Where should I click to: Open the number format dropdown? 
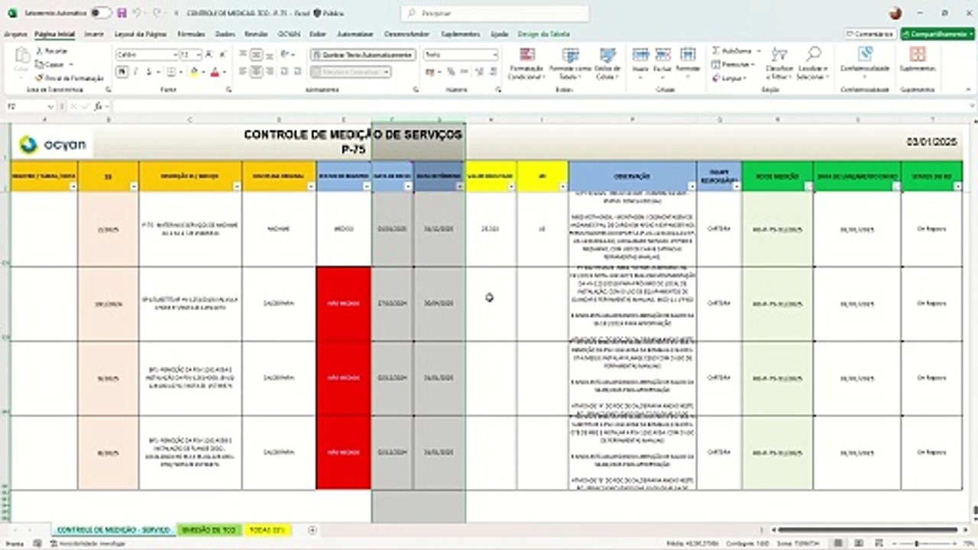pyautogui.click(x=494, y=55)
